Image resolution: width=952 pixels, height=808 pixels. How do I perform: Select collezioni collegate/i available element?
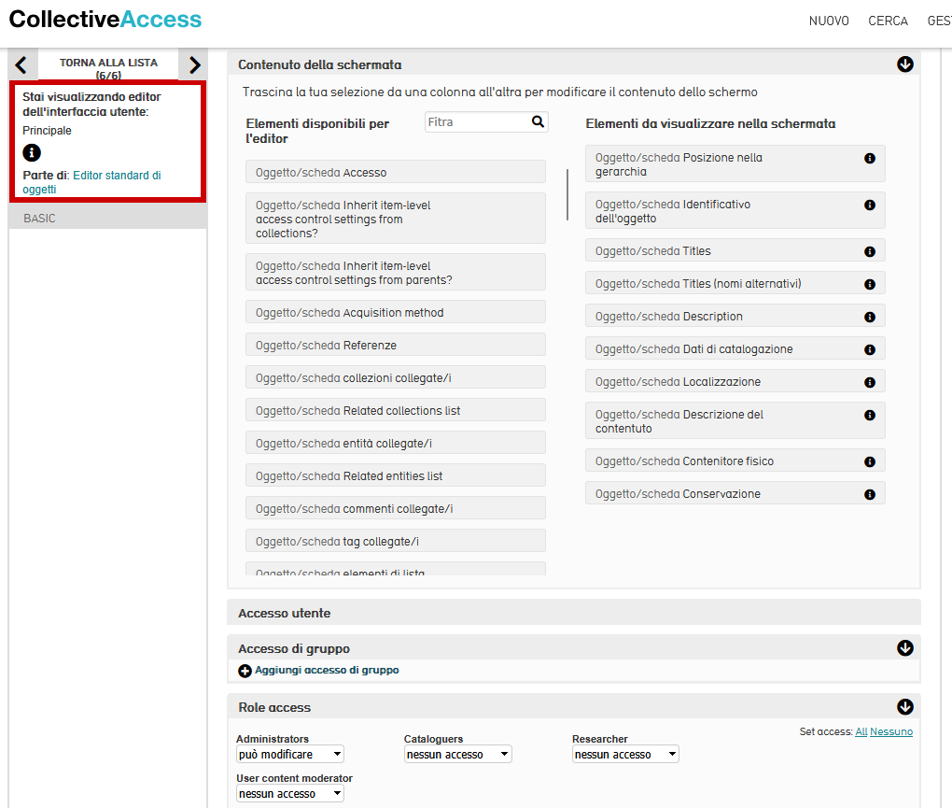[x=395, y=378]
